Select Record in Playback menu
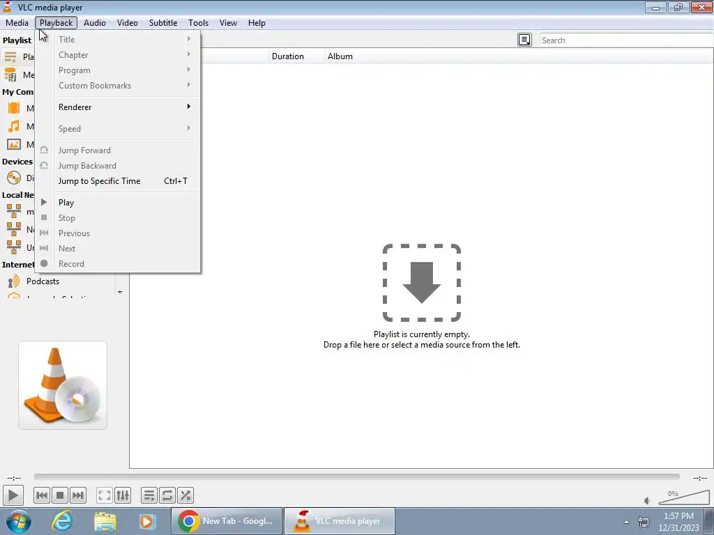This screenshot has height=535, width=714. point(118,264)
